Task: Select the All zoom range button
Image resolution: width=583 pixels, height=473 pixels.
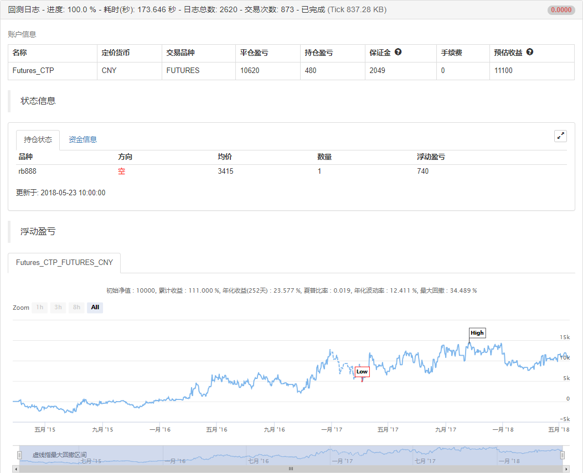Action: pos(95,308)
